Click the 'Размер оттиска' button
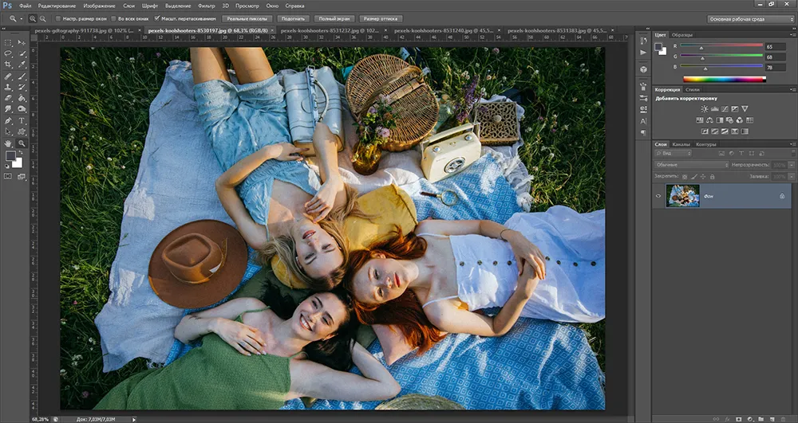The height and width of the screenshot is (423, 798). [381, 19]
